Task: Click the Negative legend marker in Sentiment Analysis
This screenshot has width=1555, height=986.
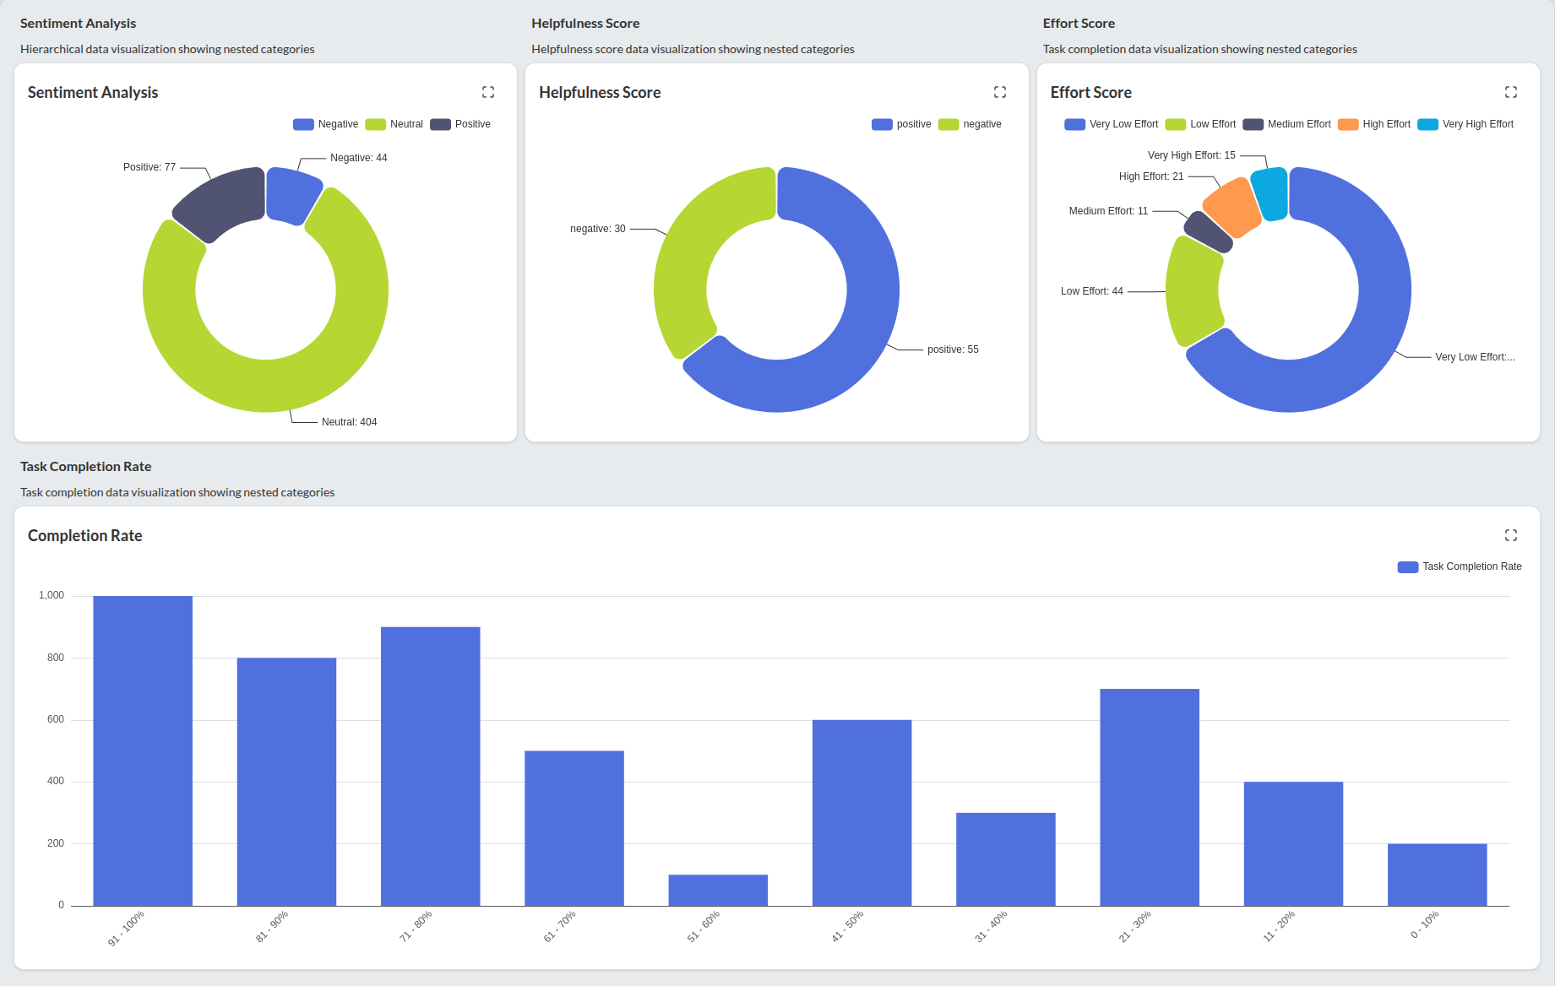Action: click(302, 124)
